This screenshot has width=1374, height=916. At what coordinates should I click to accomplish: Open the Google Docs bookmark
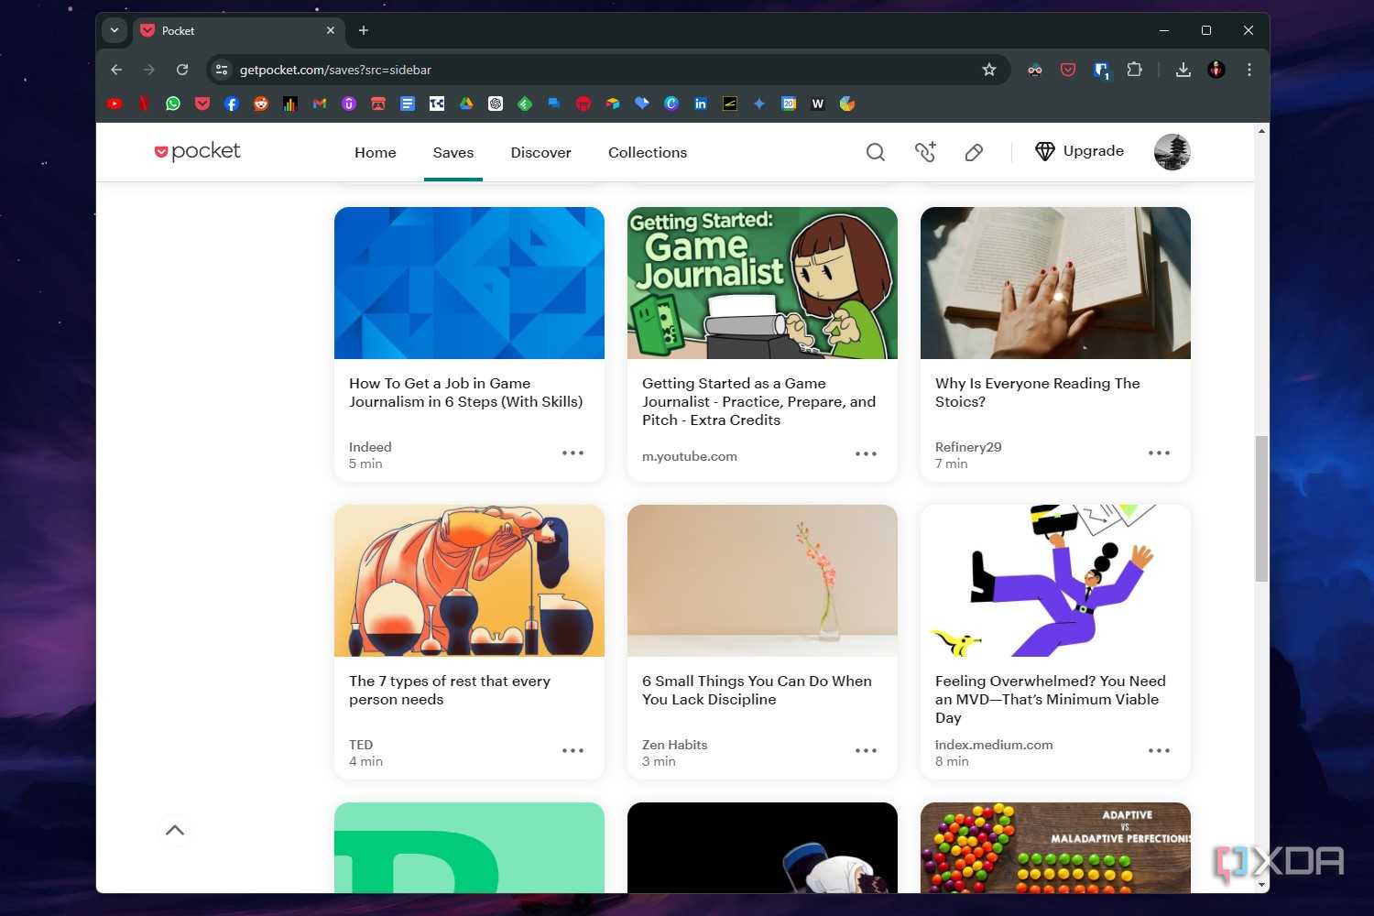tap(408, 104)
